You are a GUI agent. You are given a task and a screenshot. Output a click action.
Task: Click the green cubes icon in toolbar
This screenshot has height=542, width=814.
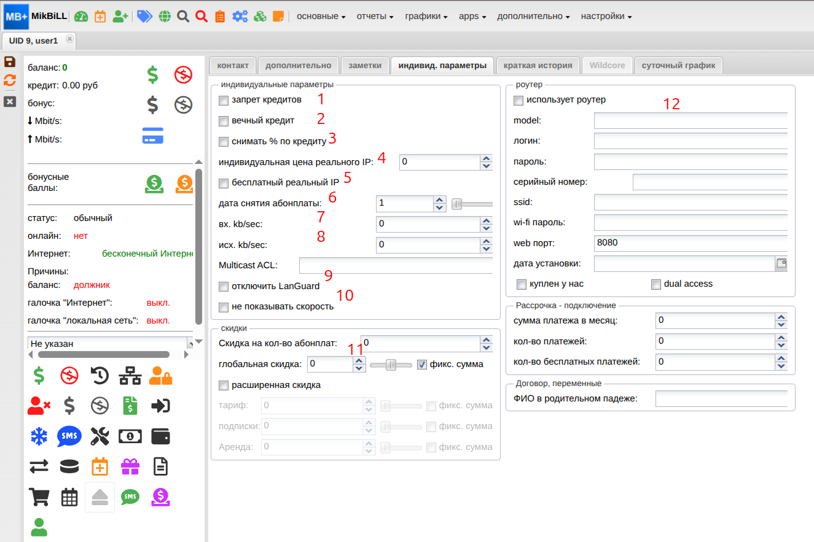260,17
